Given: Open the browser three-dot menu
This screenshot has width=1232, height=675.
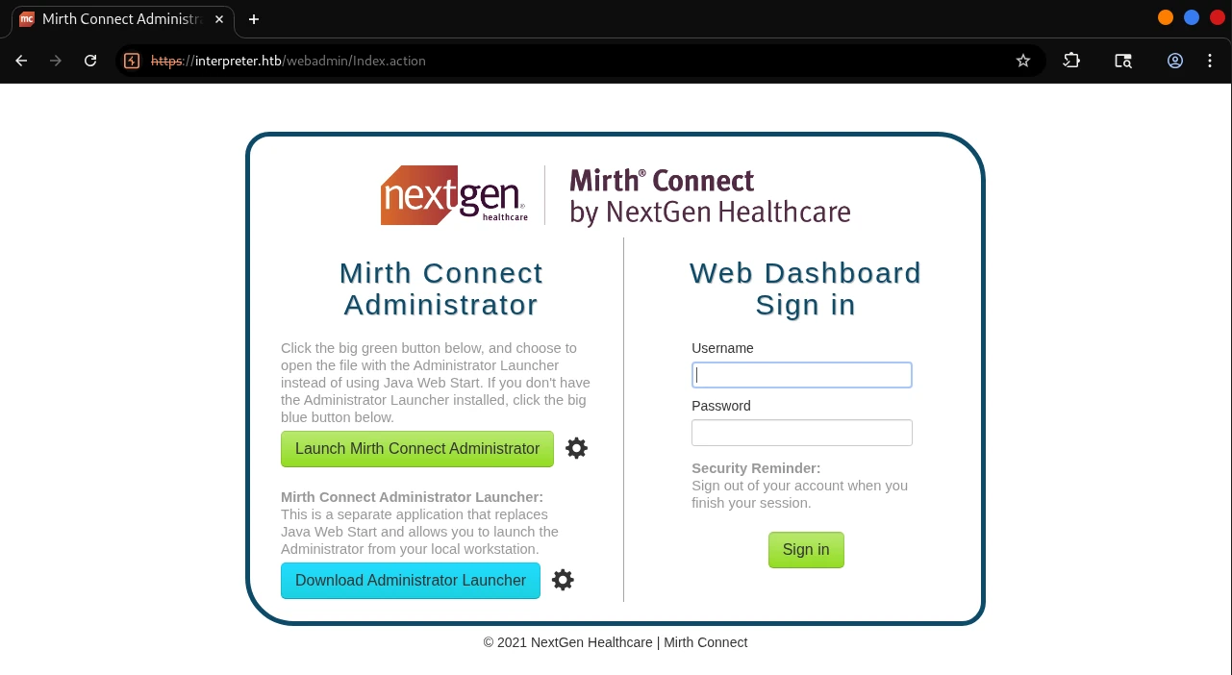Looking at the screenshot, I should tap(1210, 61).
